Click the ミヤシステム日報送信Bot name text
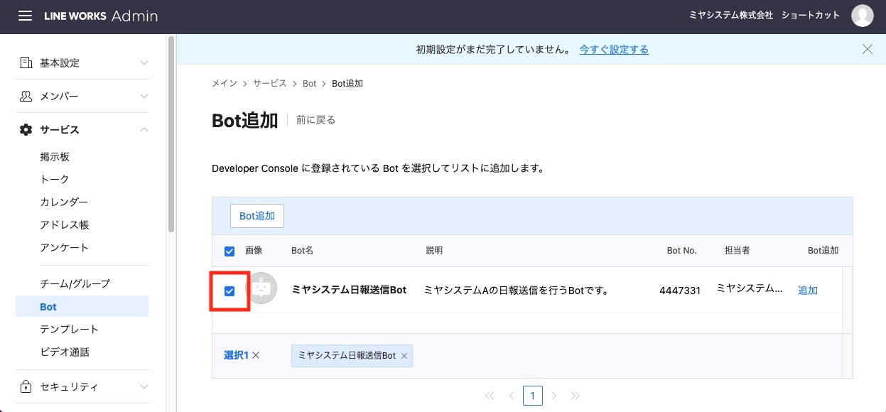886x412 pixels. (349, 290)
